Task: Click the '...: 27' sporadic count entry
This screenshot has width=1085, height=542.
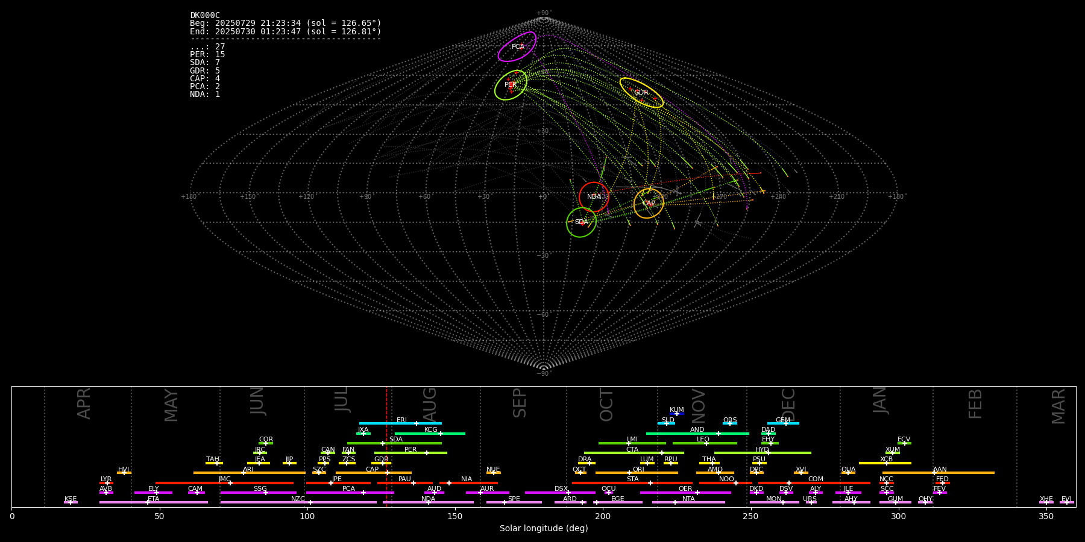Action: tap(207, 47)
